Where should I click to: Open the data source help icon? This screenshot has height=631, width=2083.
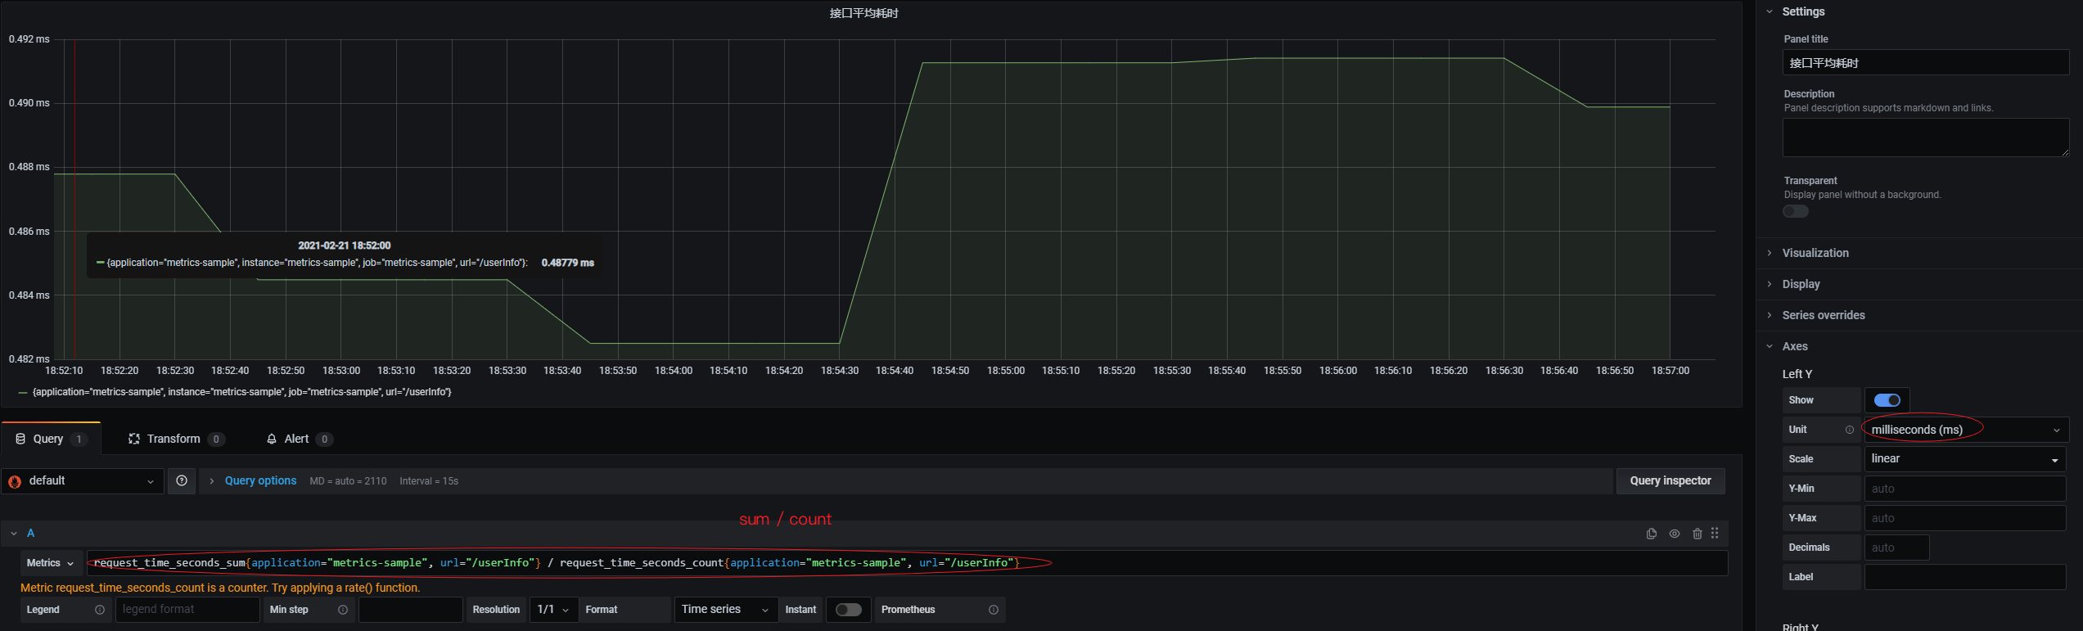(x=182, y=480)
